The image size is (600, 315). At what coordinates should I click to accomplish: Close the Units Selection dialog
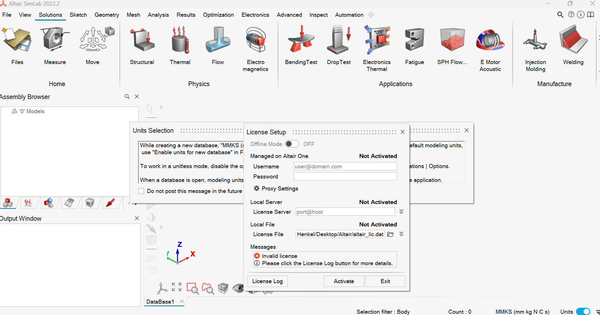click(x=467, y=130)
